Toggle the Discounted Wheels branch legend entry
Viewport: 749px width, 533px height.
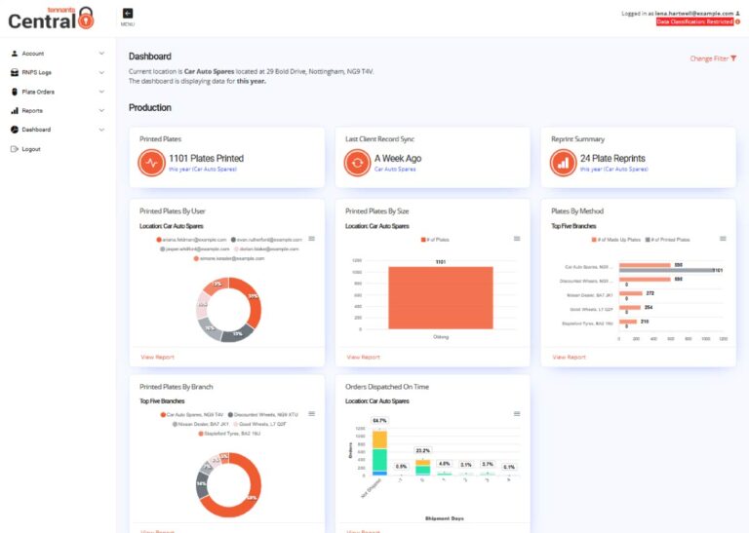coord(263,415)
